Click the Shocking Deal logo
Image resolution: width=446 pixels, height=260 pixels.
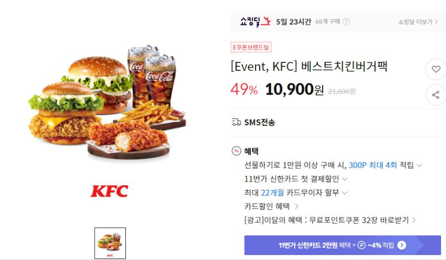pos(255,22)
